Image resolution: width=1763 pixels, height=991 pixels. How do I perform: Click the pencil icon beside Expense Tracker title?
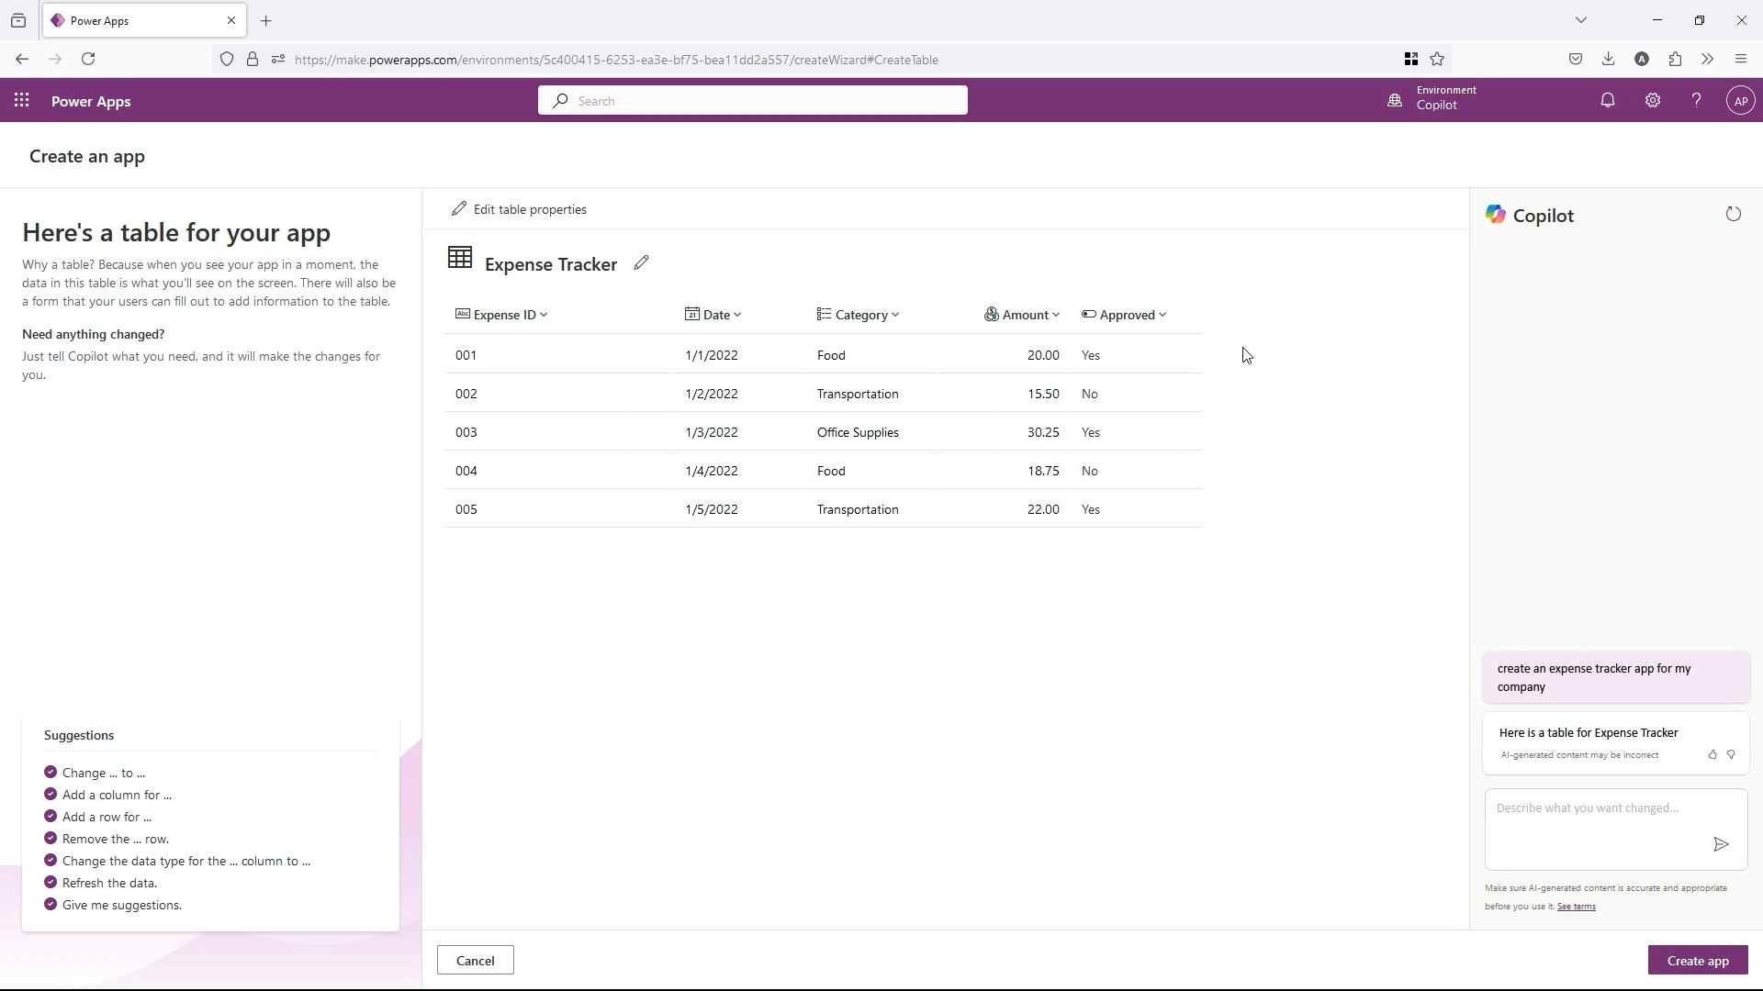point(641,263)
